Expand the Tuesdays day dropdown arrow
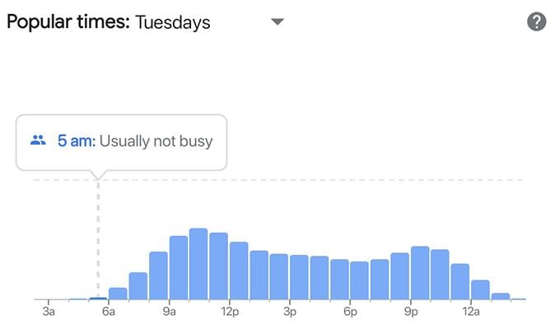This screenshot has height=329, width=560. (x=278, y=21)
